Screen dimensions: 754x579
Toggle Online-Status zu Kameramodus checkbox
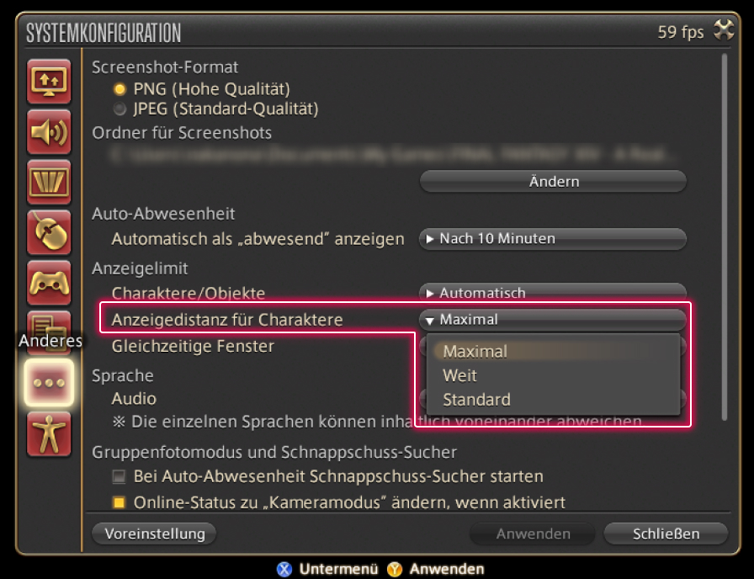coord(119,503)
